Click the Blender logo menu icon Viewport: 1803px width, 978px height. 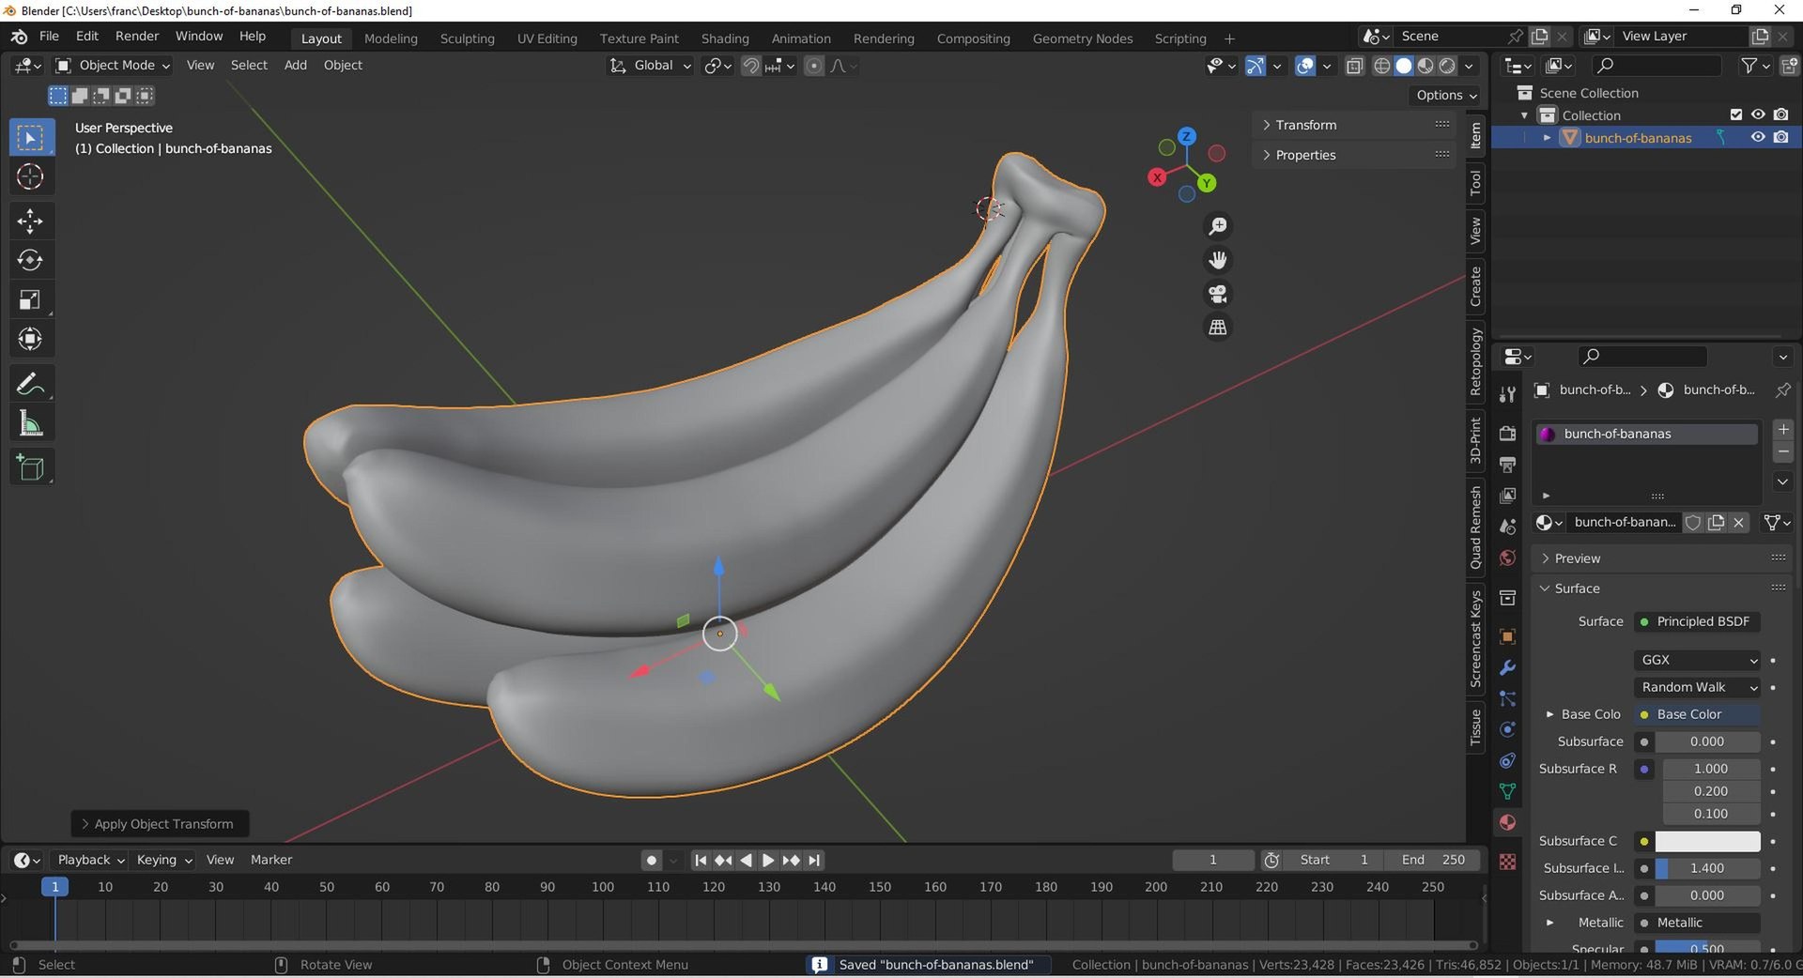19,37
